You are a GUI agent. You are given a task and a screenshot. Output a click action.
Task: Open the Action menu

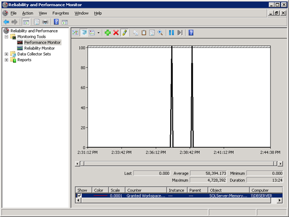click(28, 13)
